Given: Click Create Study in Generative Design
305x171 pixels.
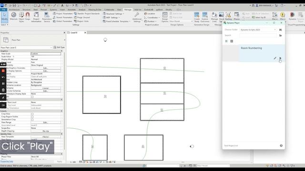Looking at the screenshot, I should 197,17.
